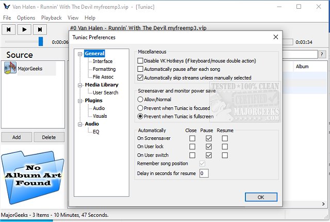Close the Tuniac Preferences dialog

coord(276,37)
